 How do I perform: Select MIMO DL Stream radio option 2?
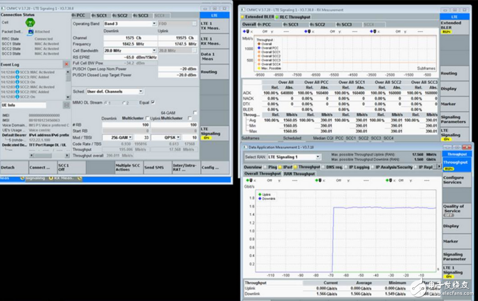click(124, 103)
